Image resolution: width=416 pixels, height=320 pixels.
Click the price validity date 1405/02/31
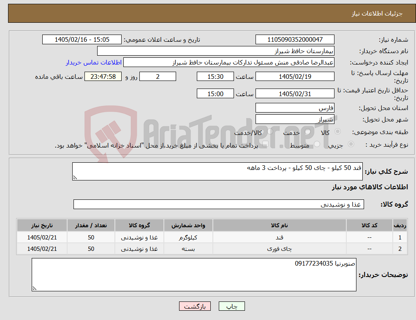[295, 94]
